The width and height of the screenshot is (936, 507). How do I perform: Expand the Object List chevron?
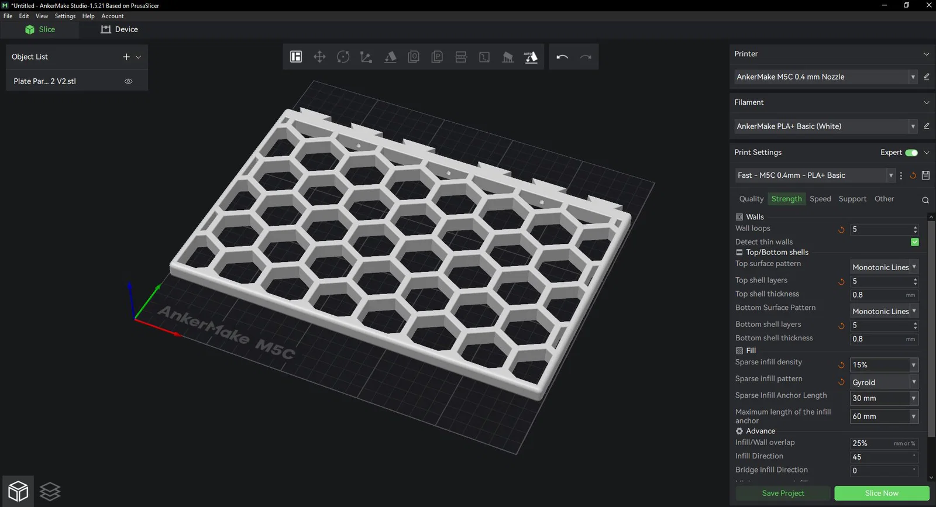point(139,57)
